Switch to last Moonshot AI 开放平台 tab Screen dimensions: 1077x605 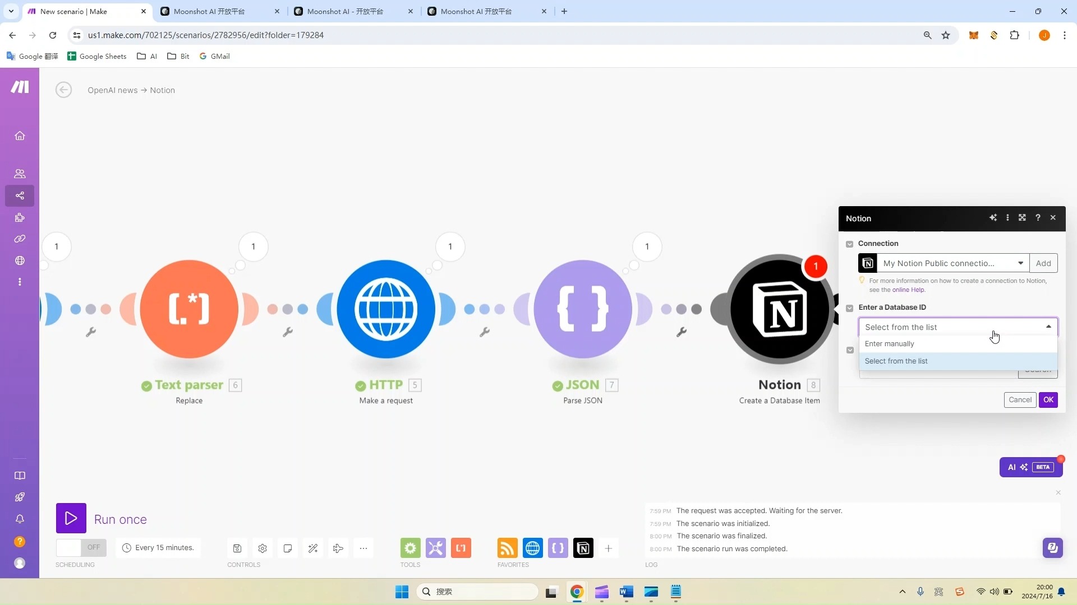486,11
